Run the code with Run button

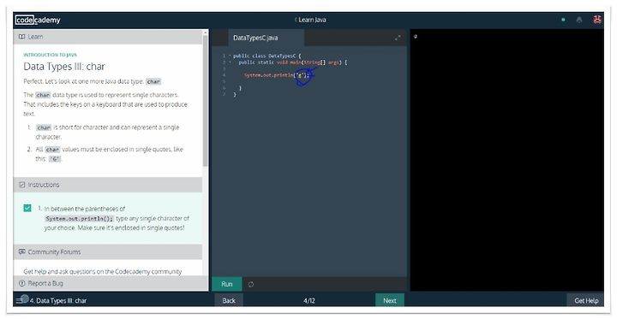point(226,284)
